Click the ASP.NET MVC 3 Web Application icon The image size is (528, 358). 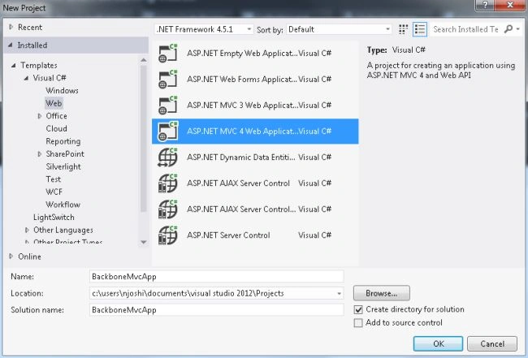tap(167, 105)
